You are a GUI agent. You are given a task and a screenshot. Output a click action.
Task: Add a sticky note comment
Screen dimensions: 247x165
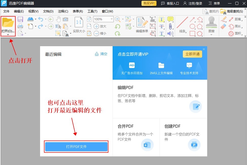[170, 19]
